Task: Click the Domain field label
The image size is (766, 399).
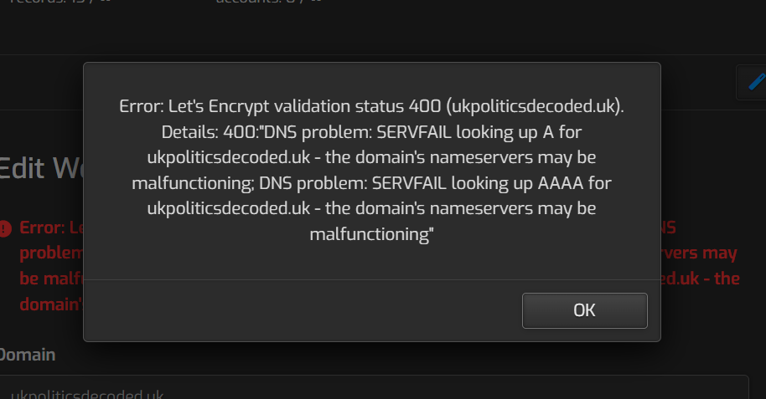Action: pos(28,354)
